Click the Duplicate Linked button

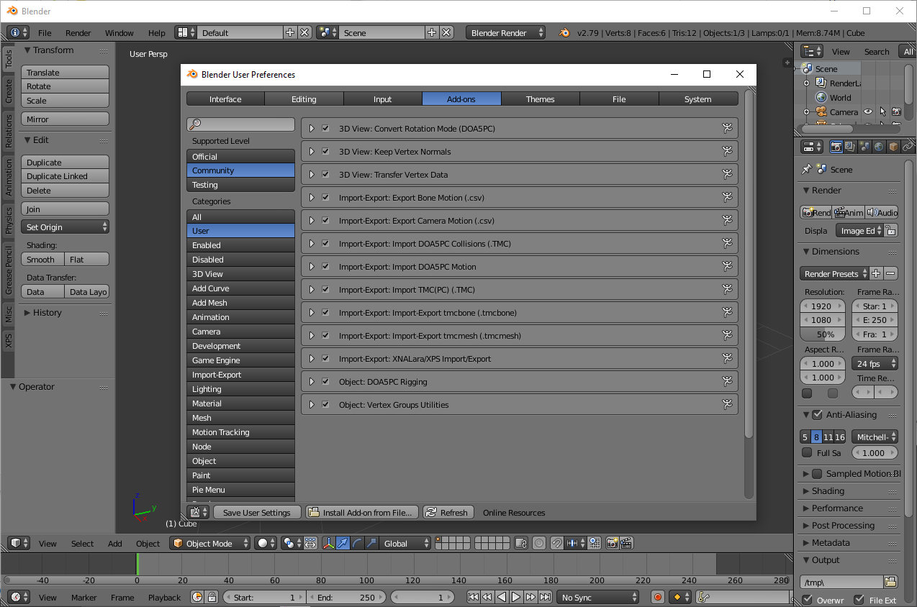point(65,176)
